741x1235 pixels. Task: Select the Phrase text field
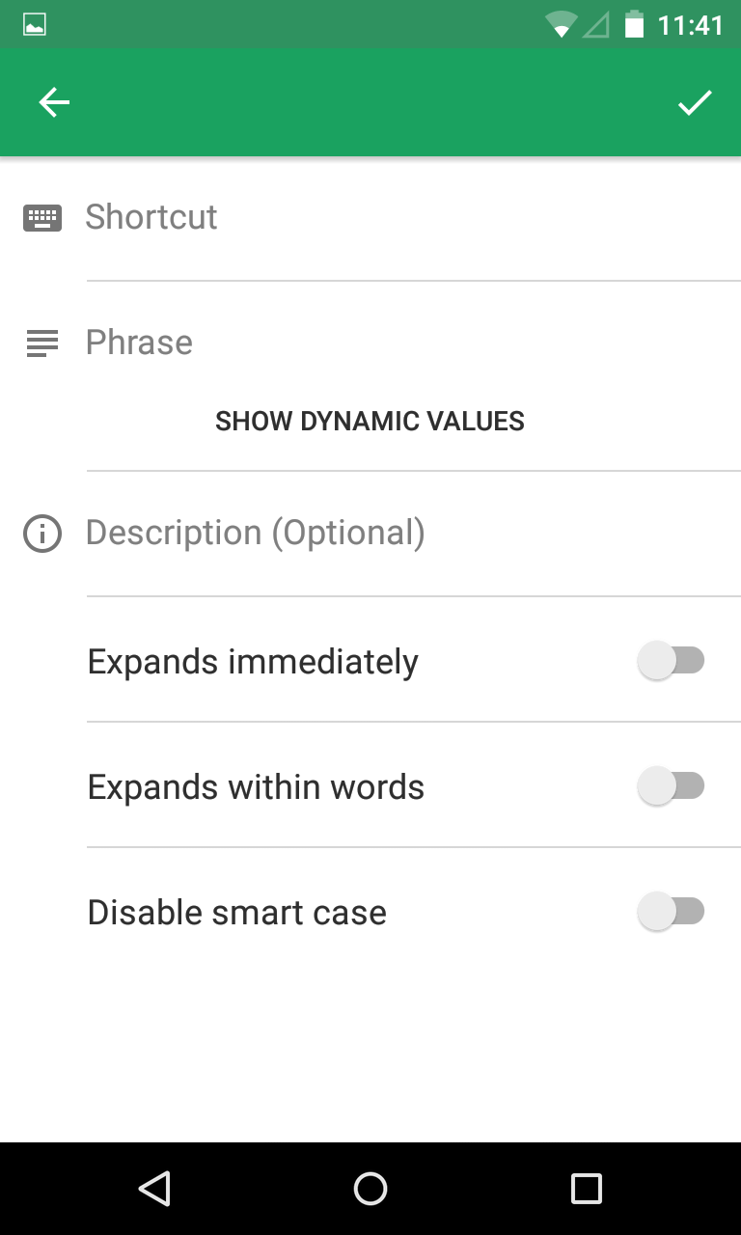pyautogui.click(x=289, y=343)
